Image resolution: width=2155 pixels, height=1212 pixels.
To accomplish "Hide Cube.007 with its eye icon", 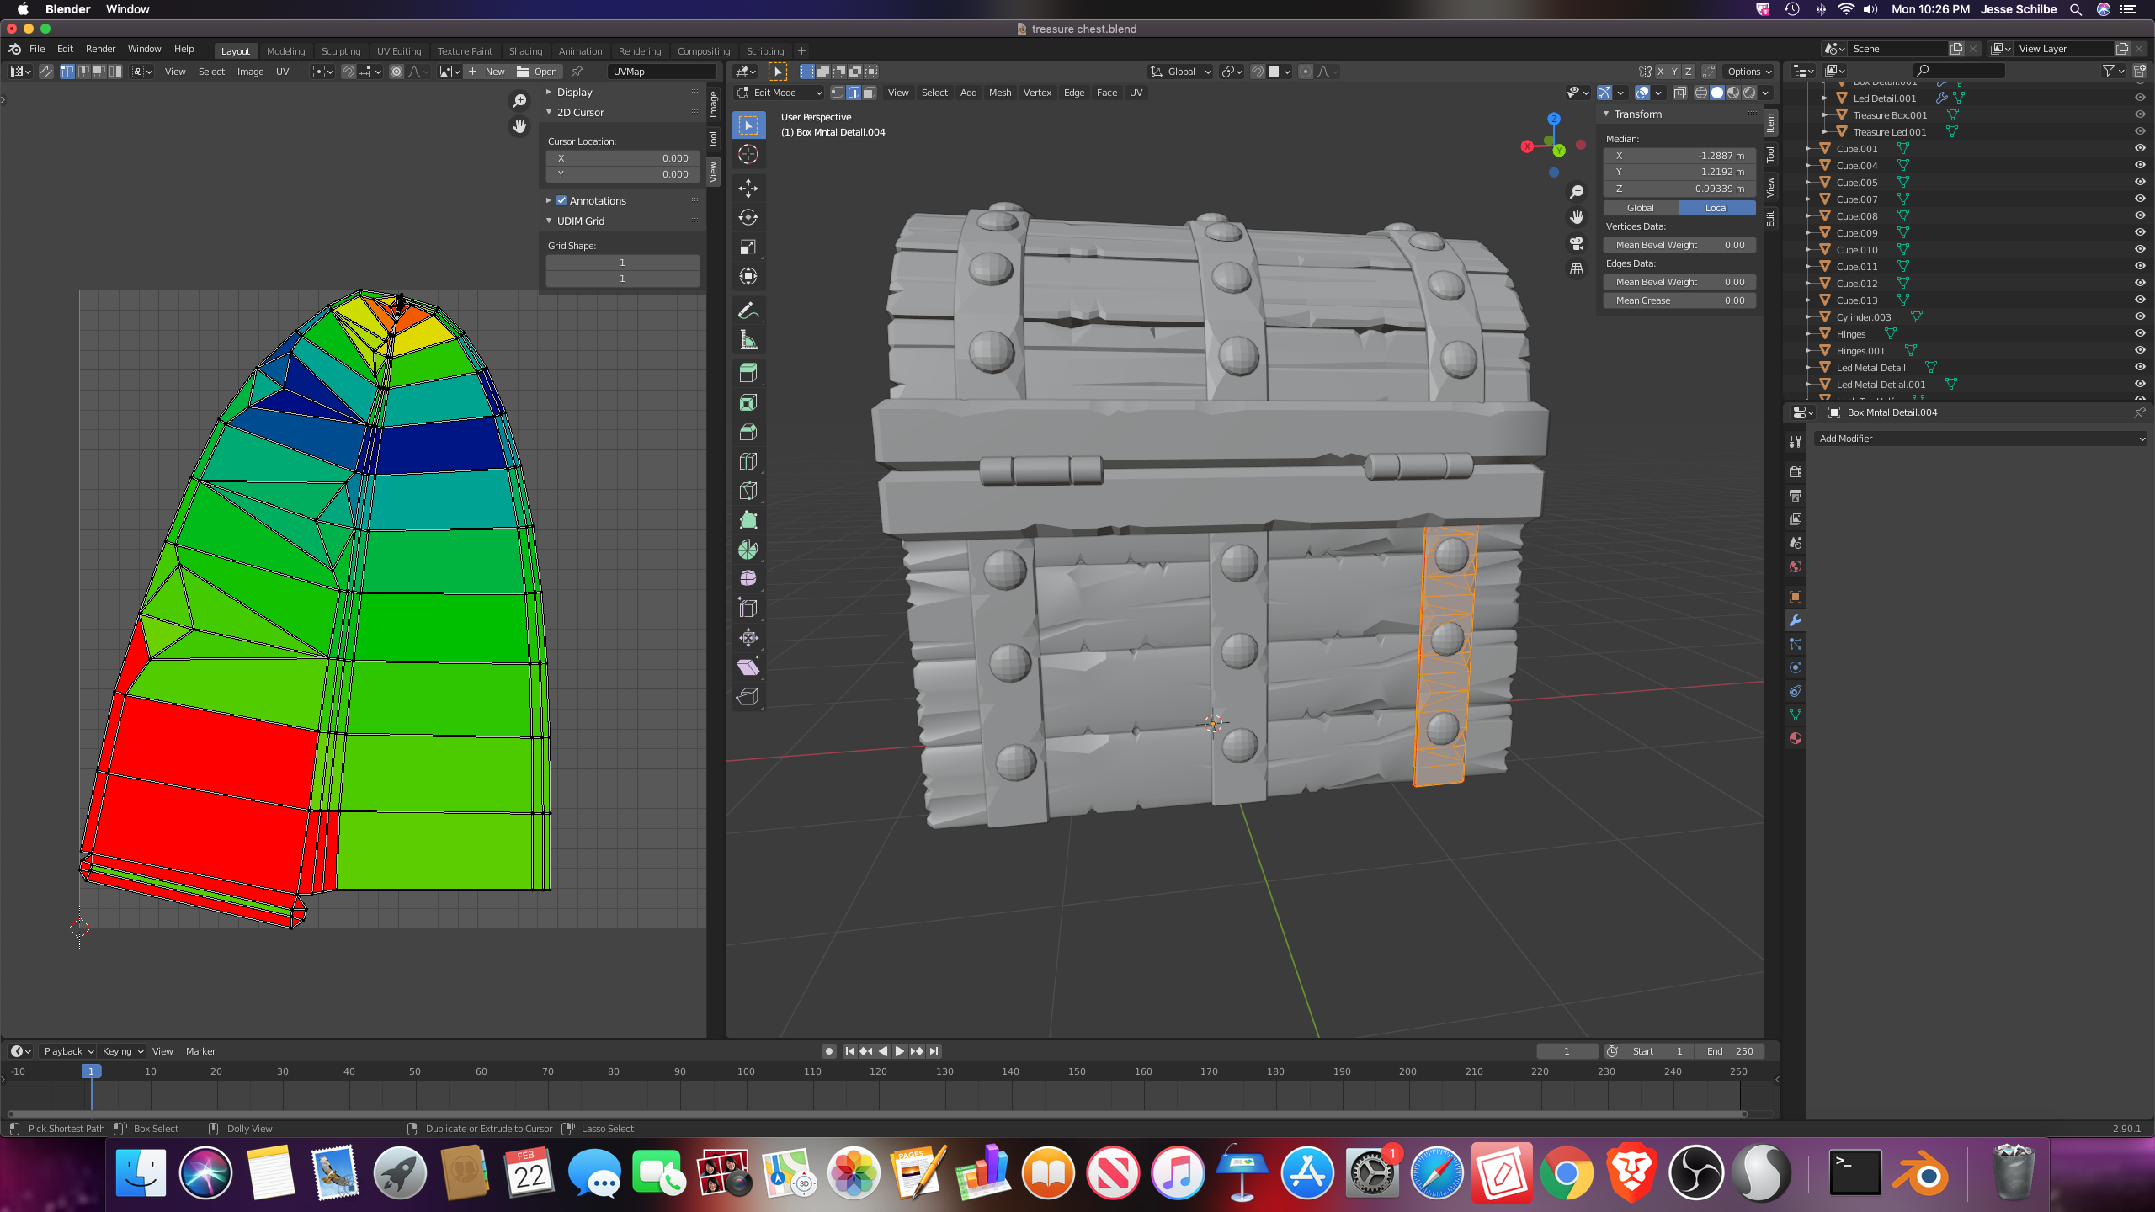I will coord(2139,199).
